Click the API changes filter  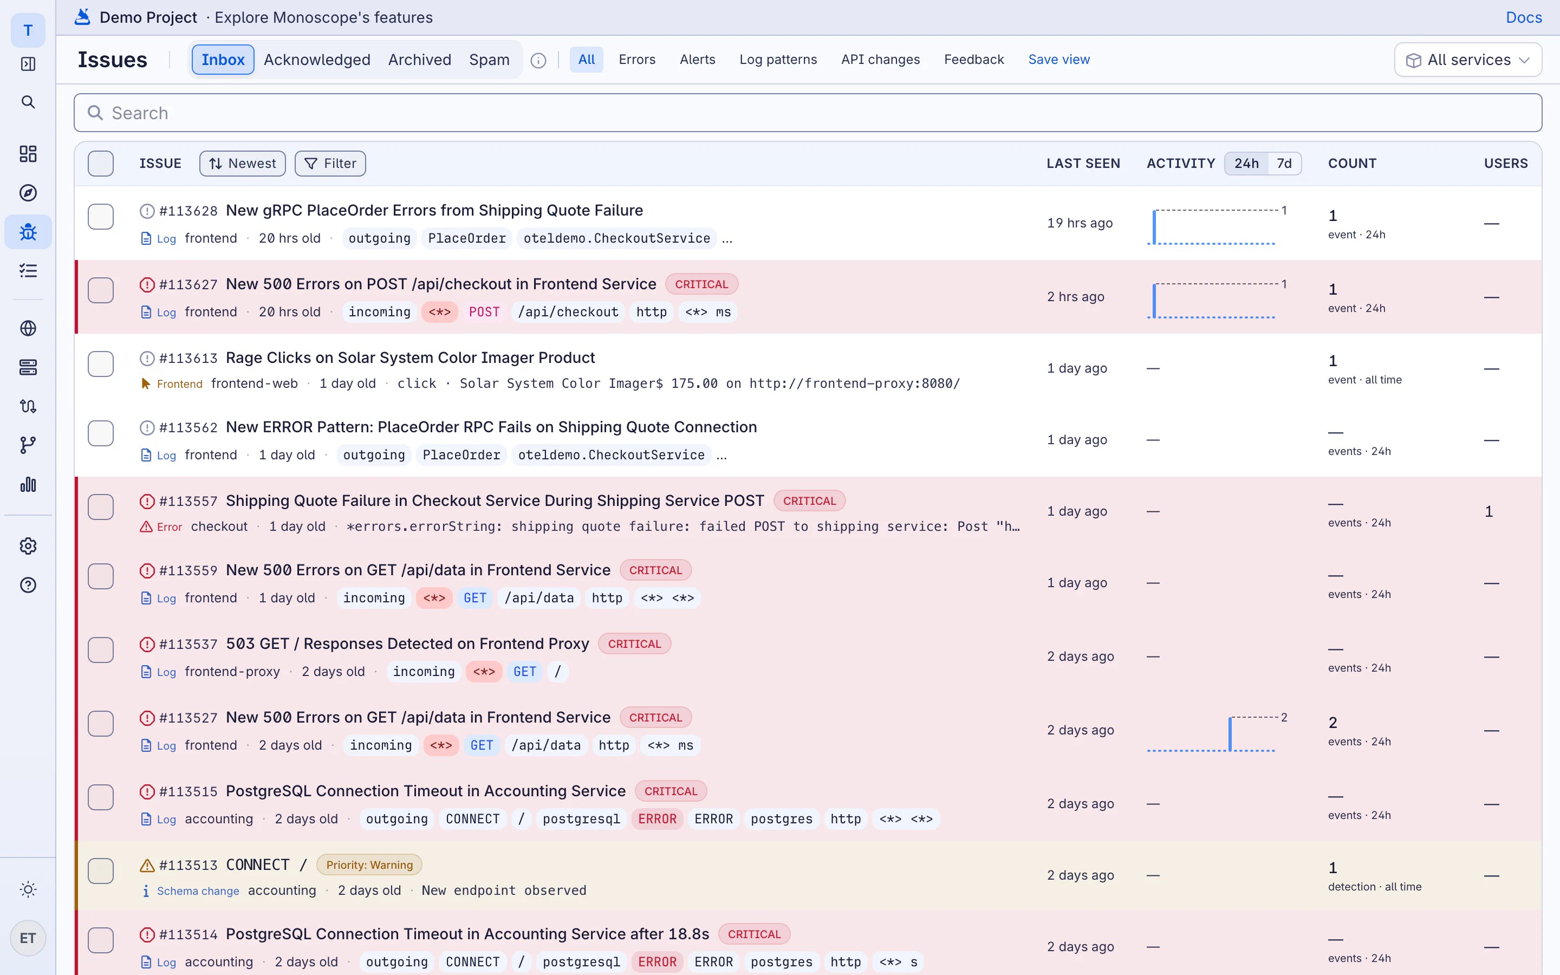[x=880, y=60]
